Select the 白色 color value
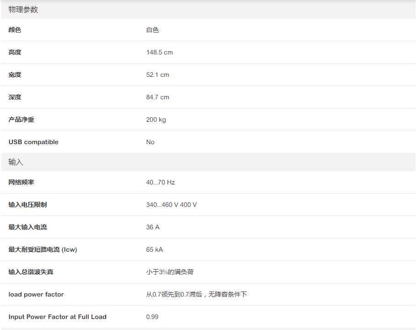The width and height of the screenshot is (416, 330). pyautogui.click(x=152, y=30)
